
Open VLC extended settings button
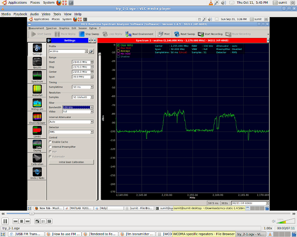point(50,221)
